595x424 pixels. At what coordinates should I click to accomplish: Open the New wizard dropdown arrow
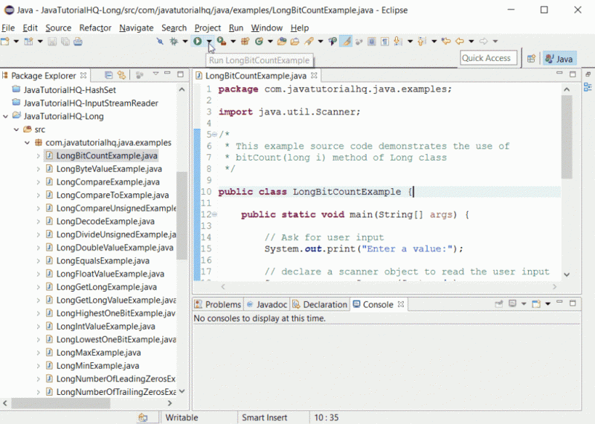pos(16,42)
